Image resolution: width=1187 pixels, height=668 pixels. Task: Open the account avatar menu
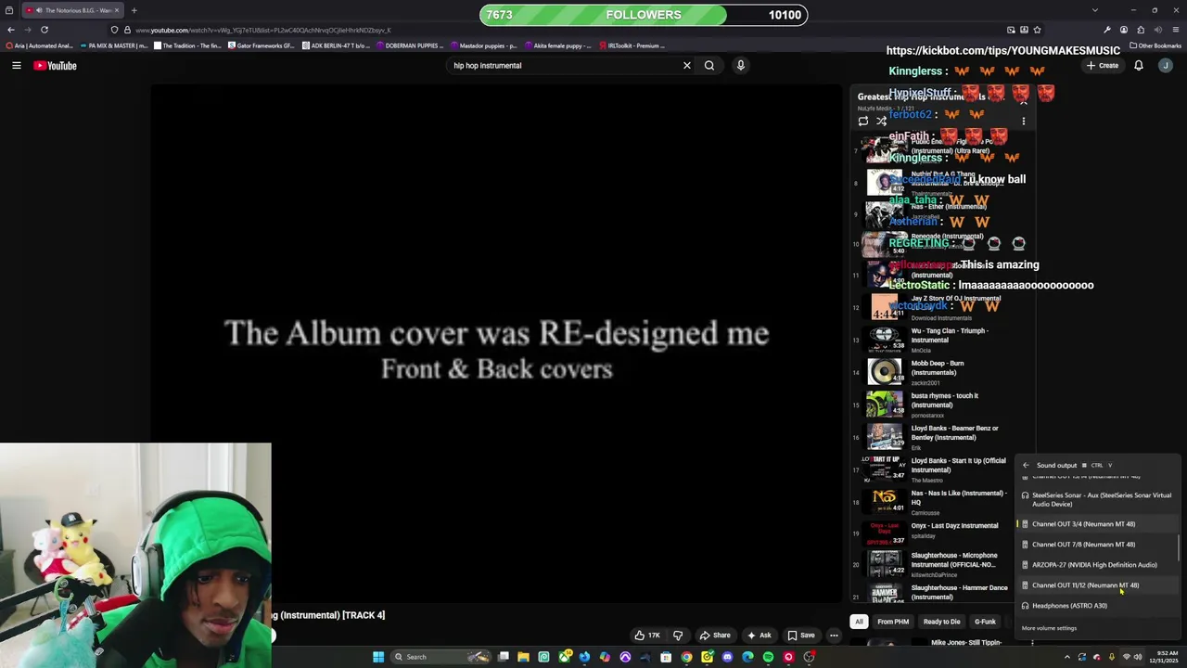1166,65
